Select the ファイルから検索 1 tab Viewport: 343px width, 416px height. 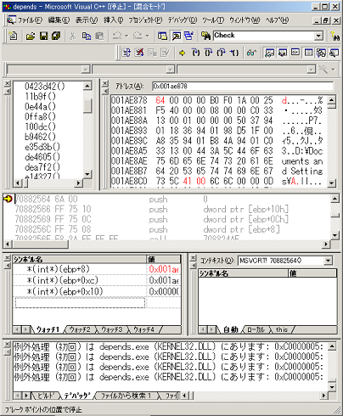coord(126,396)
